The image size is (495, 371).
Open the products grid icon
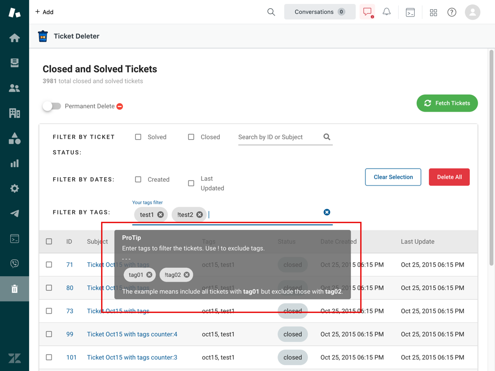pos(434,12)
